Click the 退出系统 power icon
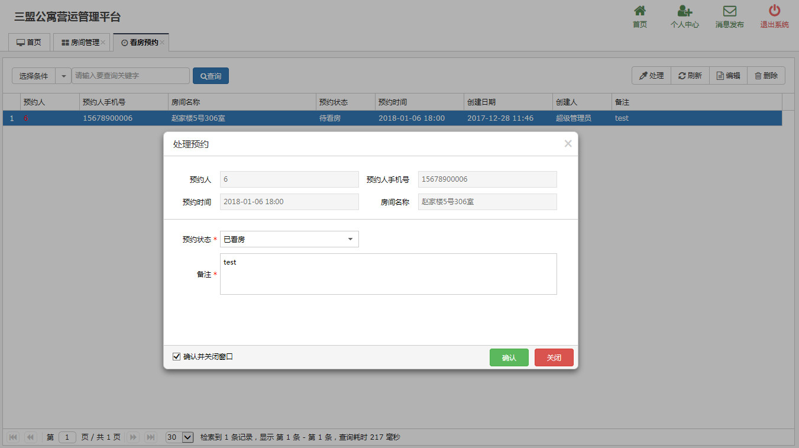The height and width of the screenshot is (448, 799). [x=774, y=11]
